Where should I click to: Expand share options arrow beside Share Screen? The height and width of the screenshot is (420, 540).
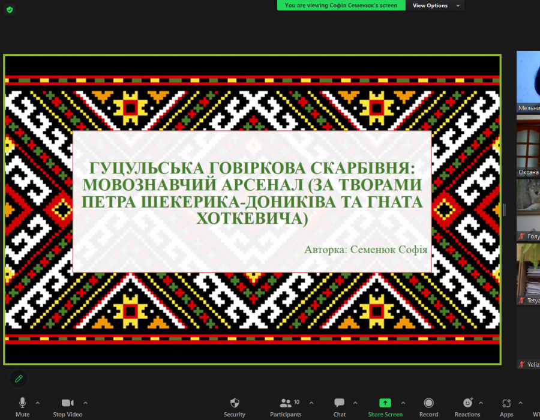click(403, 403)
